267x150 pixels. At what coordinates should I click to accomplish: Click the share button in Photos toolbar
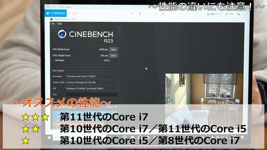(x=229, y=14)
